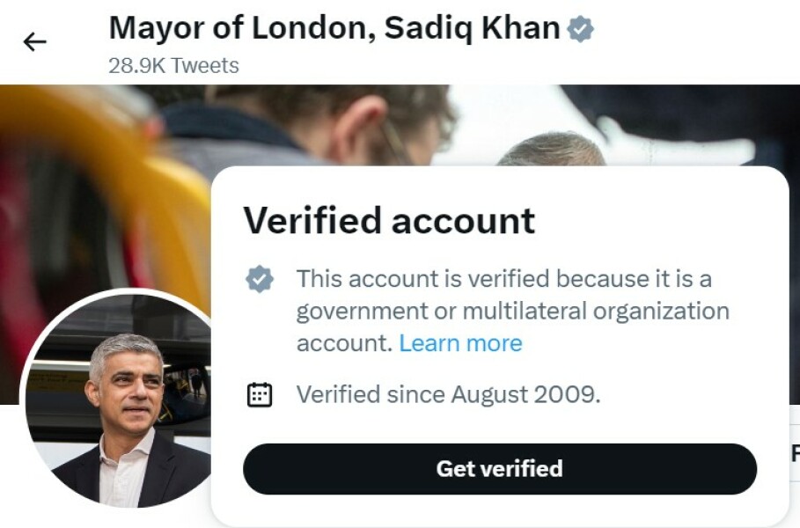Click the blue checkmark badge inside the popup
The width and height of the screenshot is (800, 528).
coord(259,280)
